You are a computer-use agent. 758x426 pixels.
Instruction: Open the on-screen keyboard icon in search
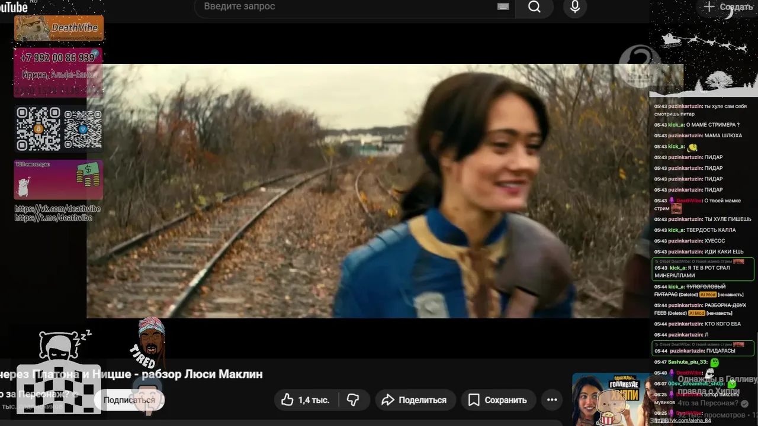point(503,7)
